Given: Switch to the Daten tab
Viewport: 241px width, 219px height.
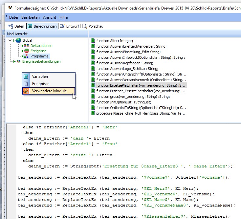Looking at the screenshot, I should (16, 26).
